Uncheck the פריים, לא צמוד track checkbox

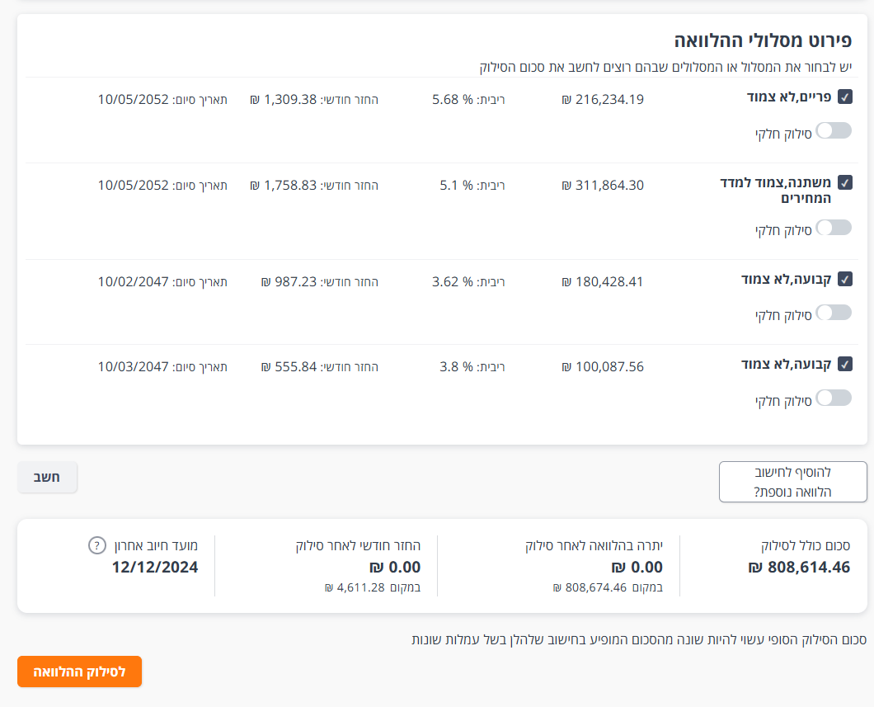click(x=844, y=97)
